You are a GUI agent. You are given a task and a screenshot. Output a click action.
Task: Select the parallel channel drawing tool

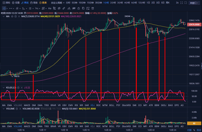click(x=17, y=8)
